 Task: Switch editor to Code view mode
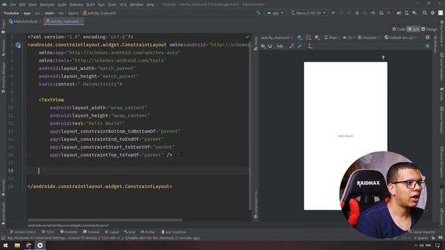point(398,29)
